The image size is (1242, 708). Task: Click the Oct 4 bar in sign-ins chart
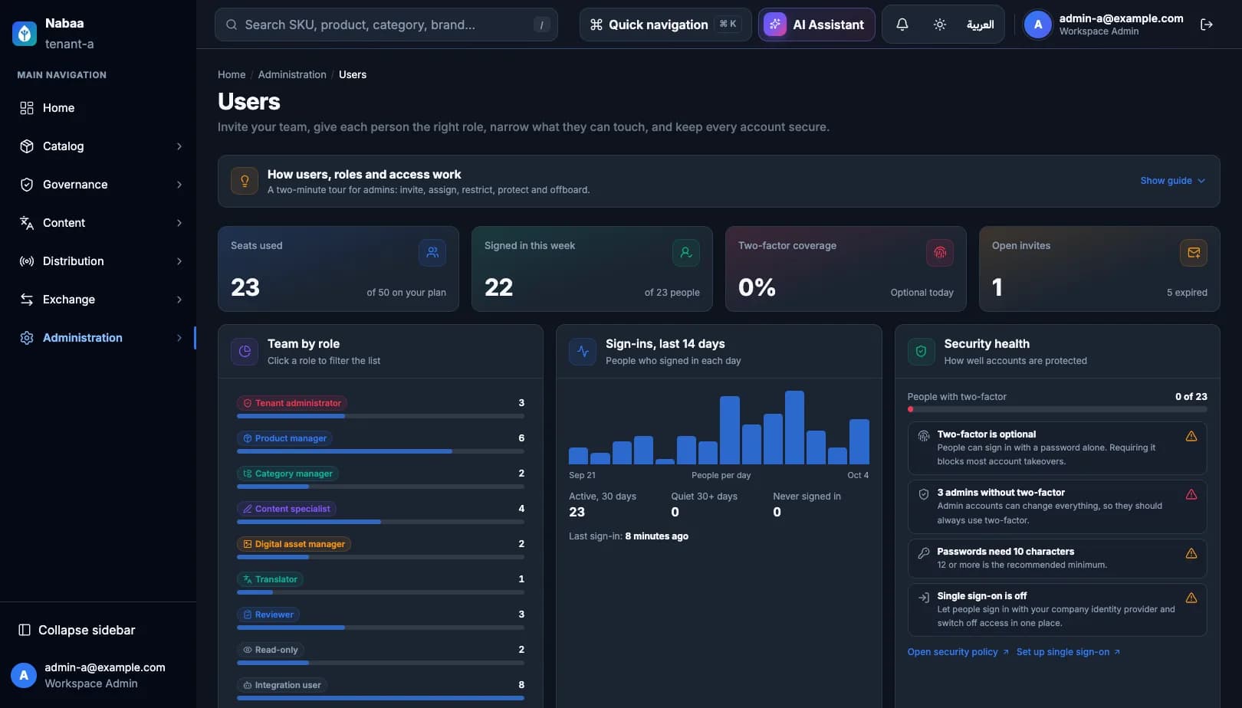click(859, 441)
